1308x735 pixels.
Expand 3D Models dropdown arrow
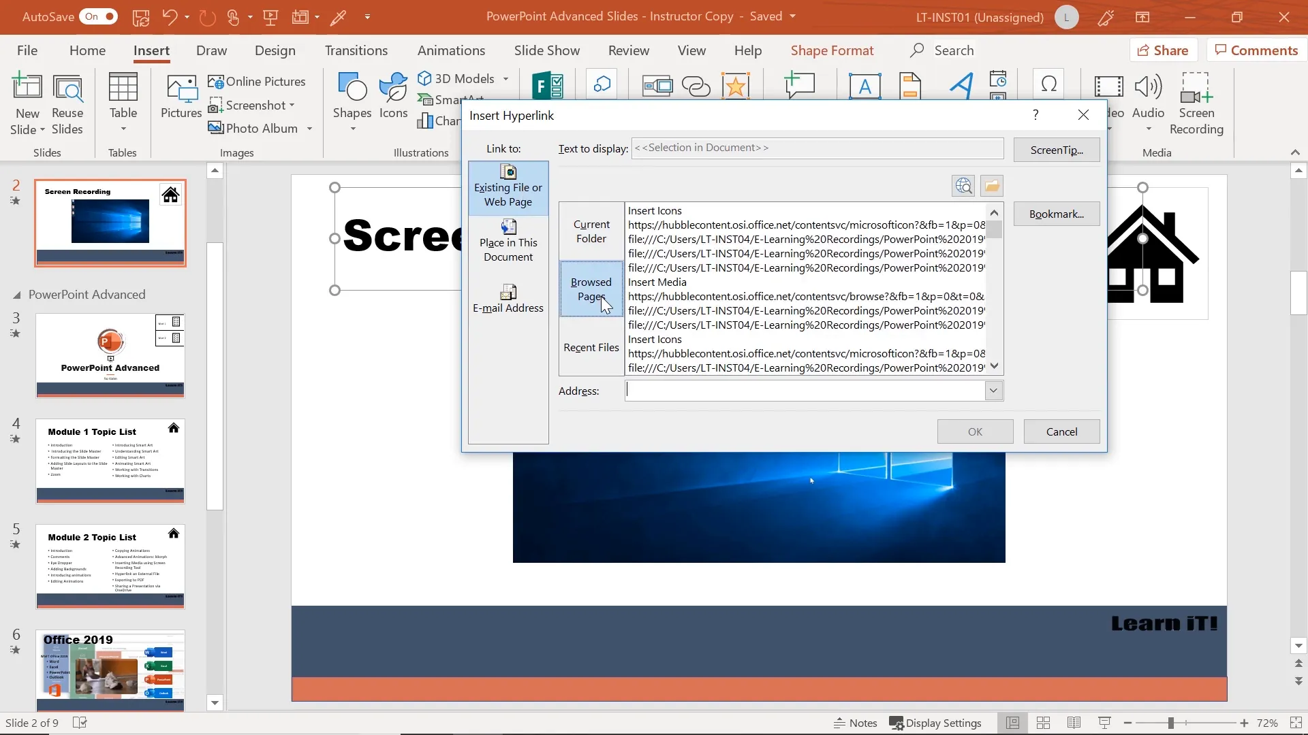point(505,79)
